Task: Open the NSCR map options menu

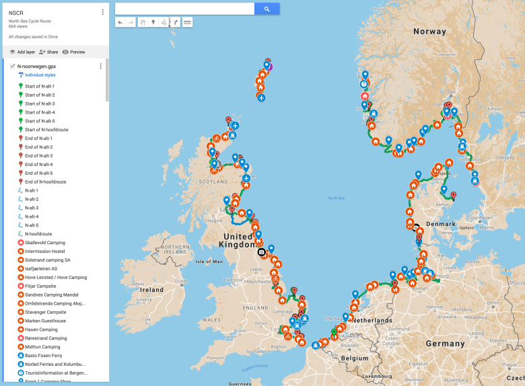Action: [102, 12]
